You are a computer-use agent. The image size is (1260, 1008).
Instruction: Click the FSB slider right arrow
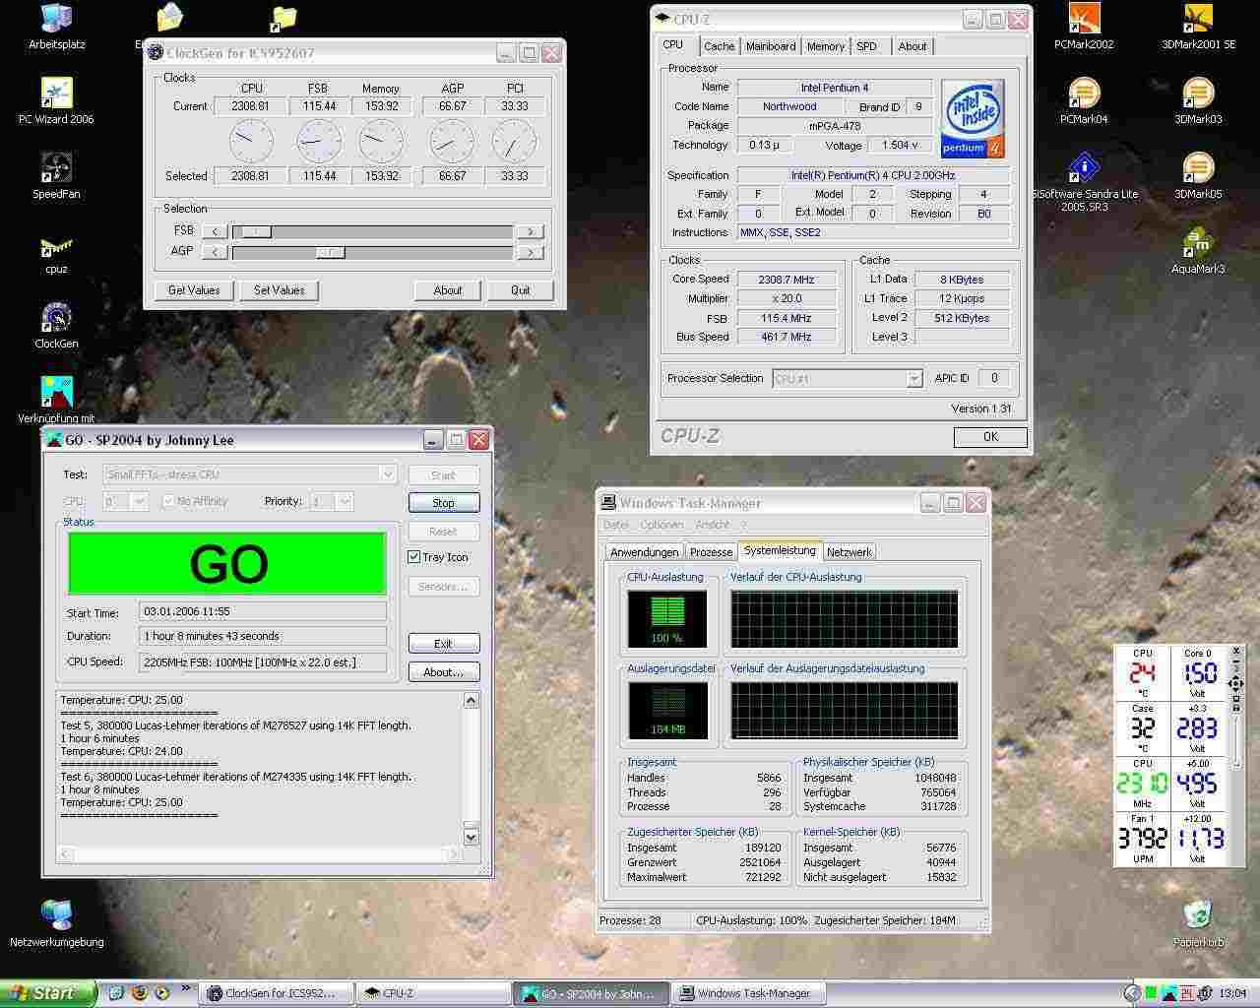(530, 231)
